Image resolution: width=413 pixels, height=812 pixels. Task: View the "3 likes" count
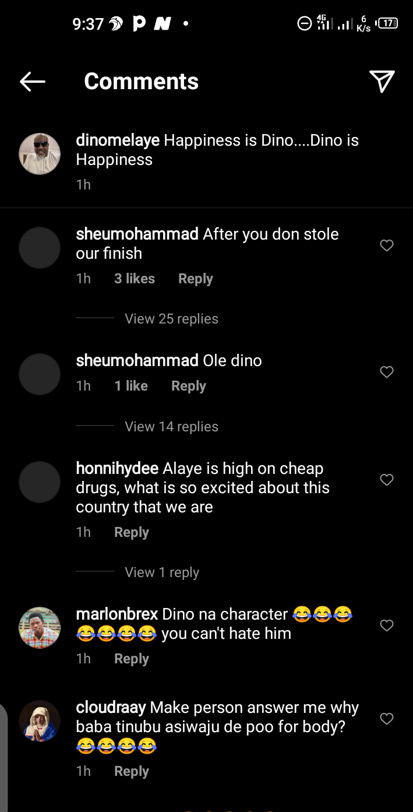(x=135, y=279)
